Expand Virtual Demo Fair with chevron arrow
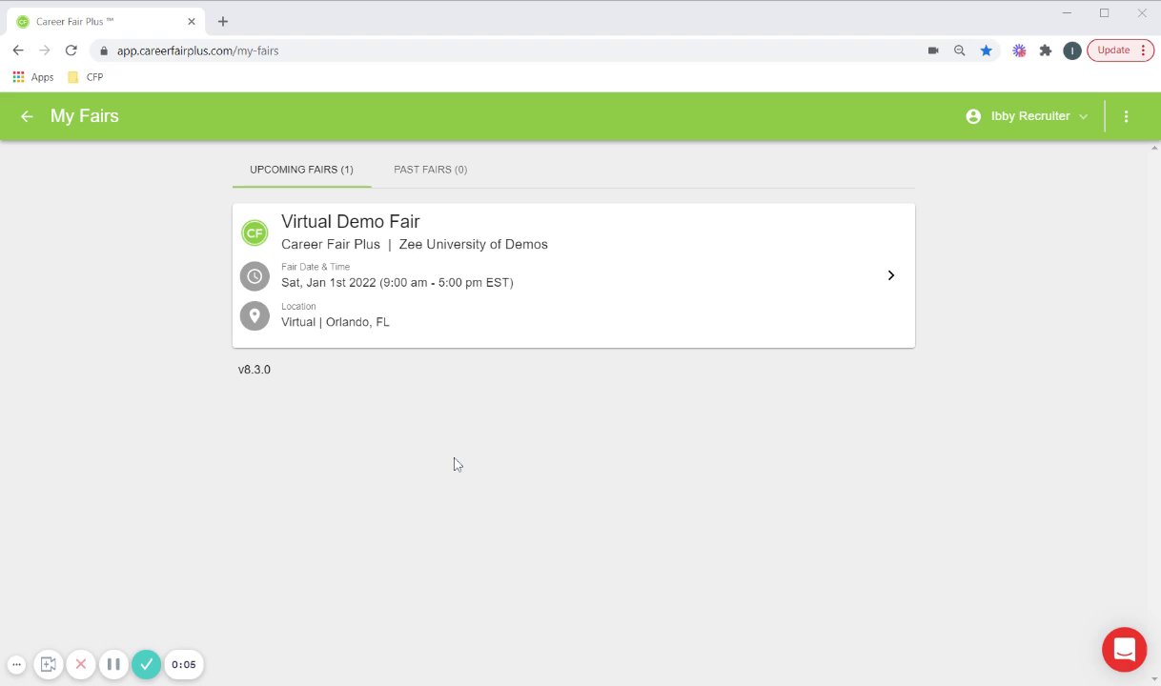This screenshot has width=1161, height=686. [890, 275]
